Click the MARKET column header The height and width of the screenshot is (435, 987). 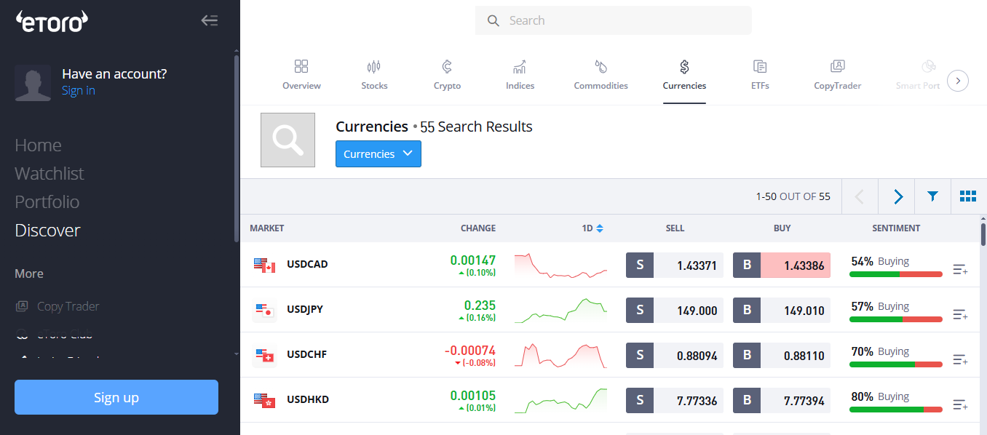pos(267,228)
